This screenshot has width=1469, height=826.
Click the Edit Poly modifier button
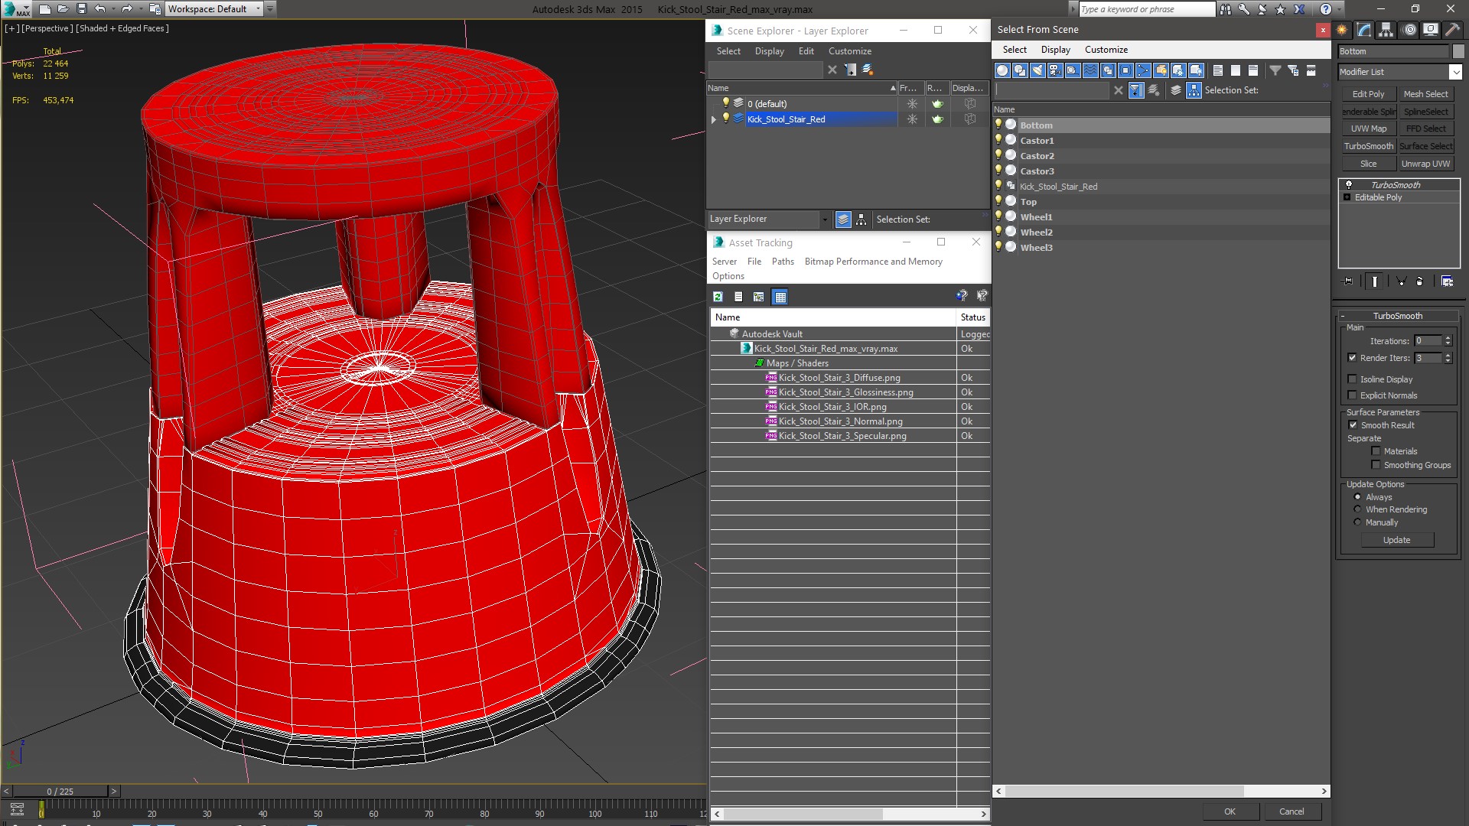[x=1368, y=94]
